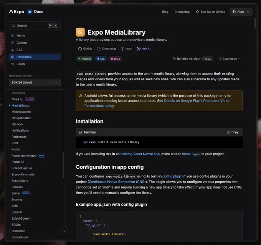Focus the Search input field
The image size is (261, 245).
(x=35, y=25)
